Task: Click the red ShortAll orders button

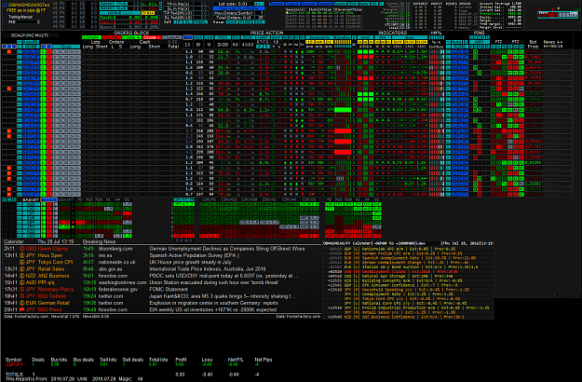Action: click(x=112, y=37)
